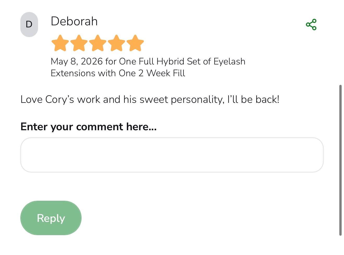The height and width of the screenshot is (255, 344).
Task: Click the green share icon
Action: 311,25
